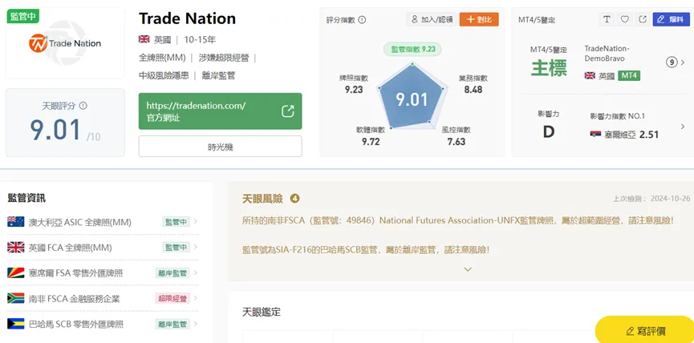694x343 pixels.
Task: Click the 天眼鑑定 section heading
Action: click(262, 312)
